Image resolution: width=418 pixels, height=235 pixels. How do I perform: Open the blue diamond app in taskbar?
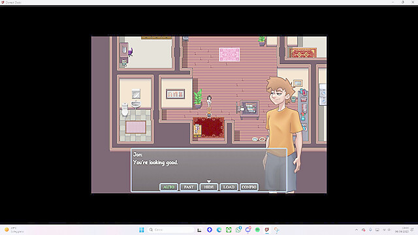[210, 230]
